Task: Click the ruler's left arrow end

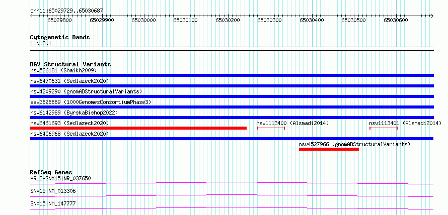Action: click(31, 16)
